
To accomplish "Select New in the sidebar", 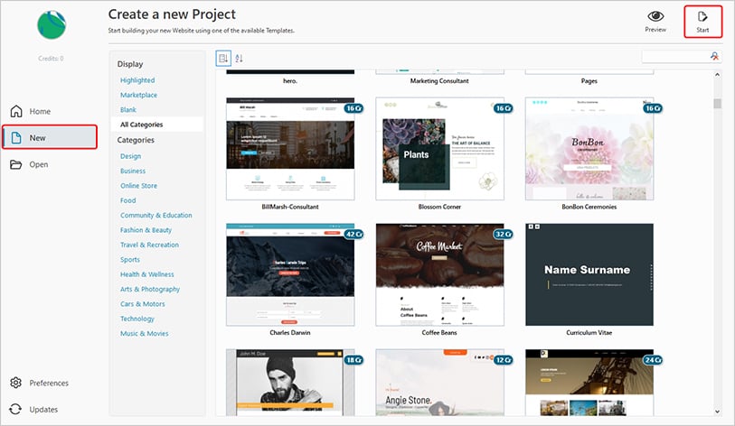I will tap(49, 137).
